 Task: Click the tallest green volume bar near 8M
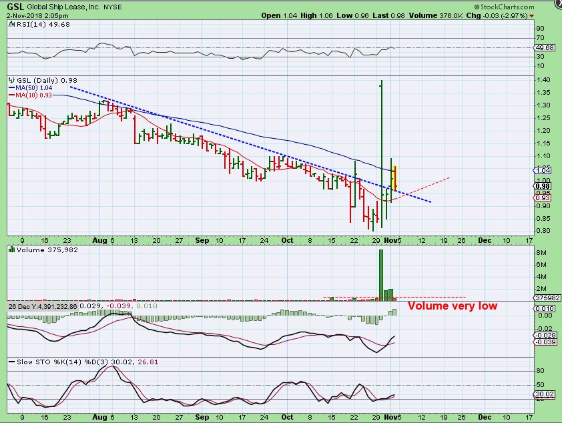click(x=381, y=275)
